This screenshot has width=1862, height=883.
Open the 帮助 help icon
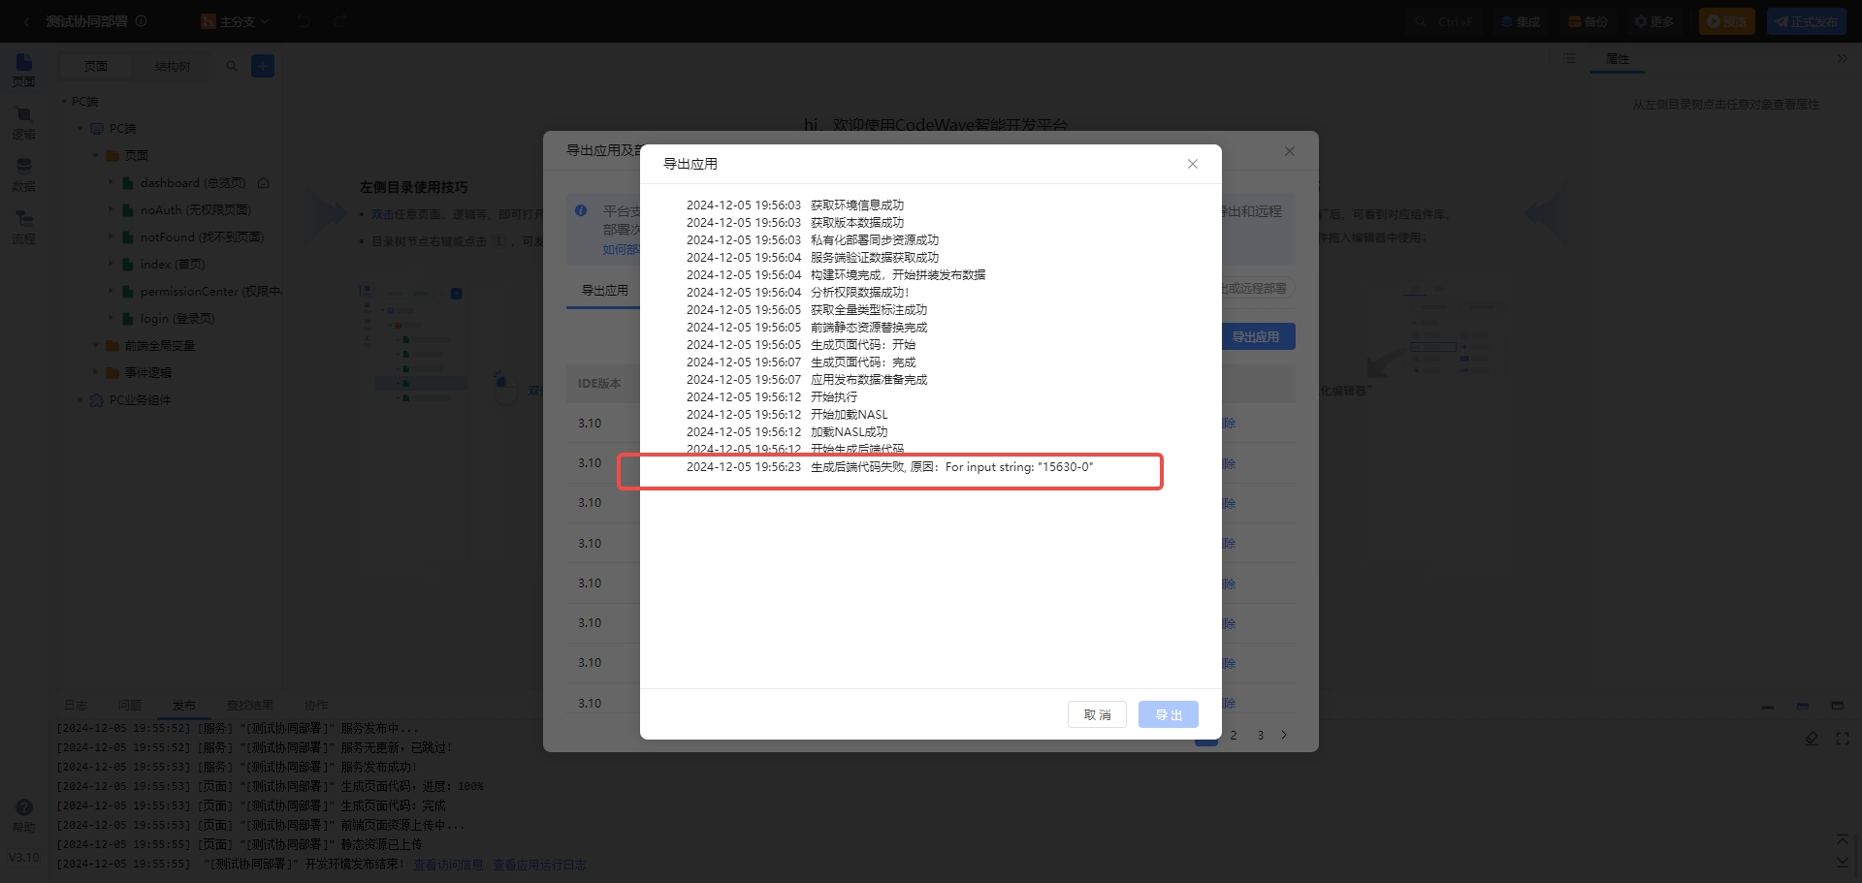tap(24, 815)
